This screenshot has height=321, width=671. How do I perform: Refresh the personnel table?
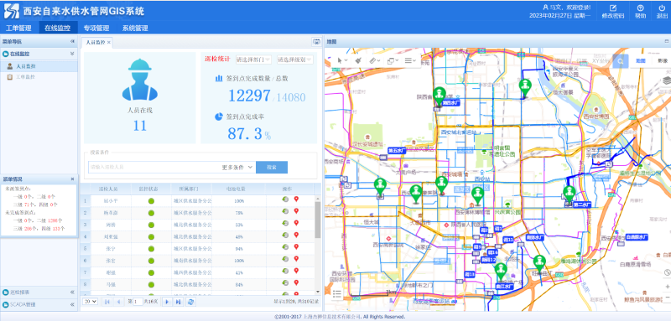[x=192, y=302]
